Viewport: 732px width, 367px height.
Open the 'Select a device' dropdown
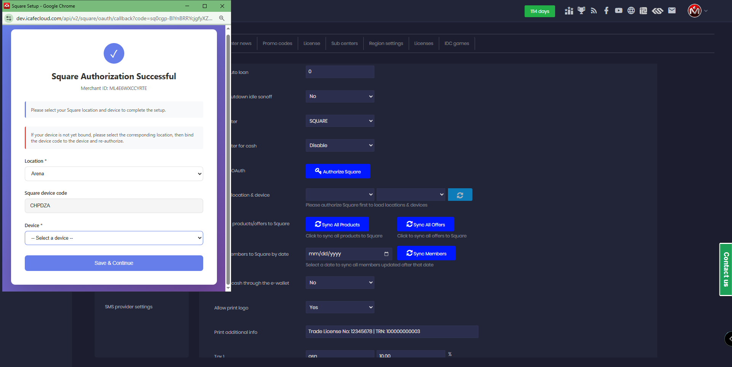pyautogui.click(x=114, y=238)
